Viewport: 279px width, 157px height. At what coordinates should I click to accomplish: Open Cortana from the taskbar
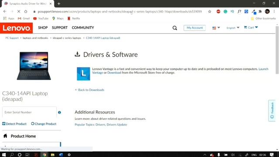point(20,155)
